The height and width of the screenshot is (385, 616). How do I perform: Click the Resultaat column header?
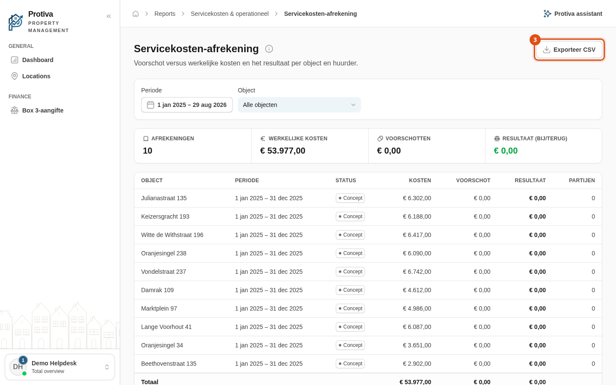coord(530,181)
